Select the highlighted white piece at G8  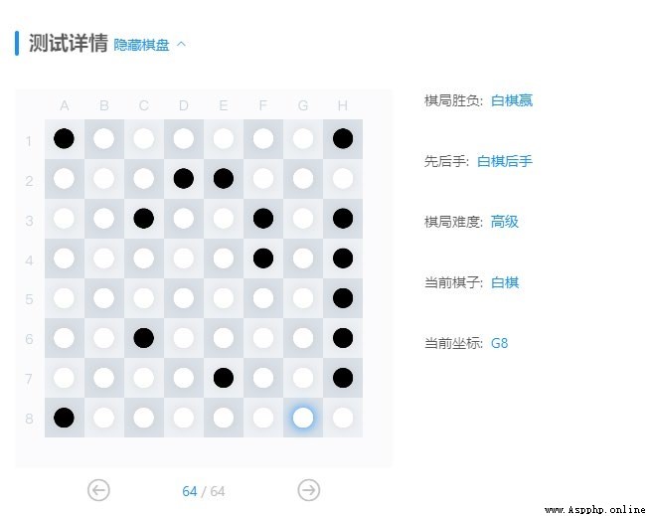[x=303, y=418]
